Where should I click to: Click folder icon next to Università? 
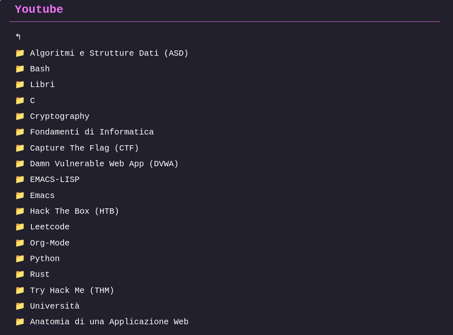(20, 306)
